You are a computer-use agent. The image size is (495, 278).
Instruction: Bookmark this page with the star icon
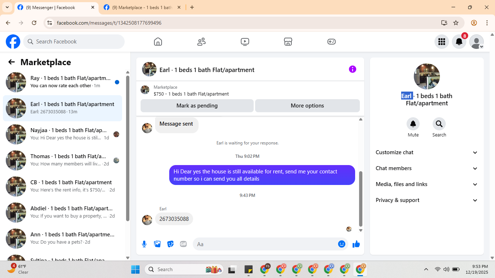[456, 23]
